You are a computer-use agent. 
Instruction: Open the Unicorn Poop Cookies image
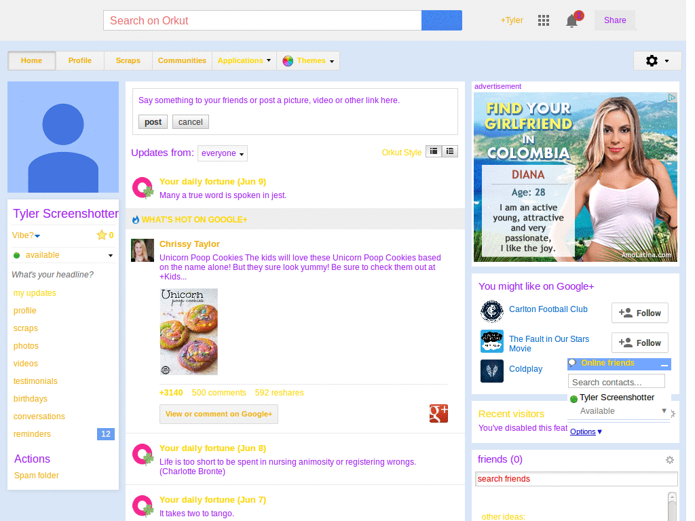pyautogui.click(x=189, y=332)
